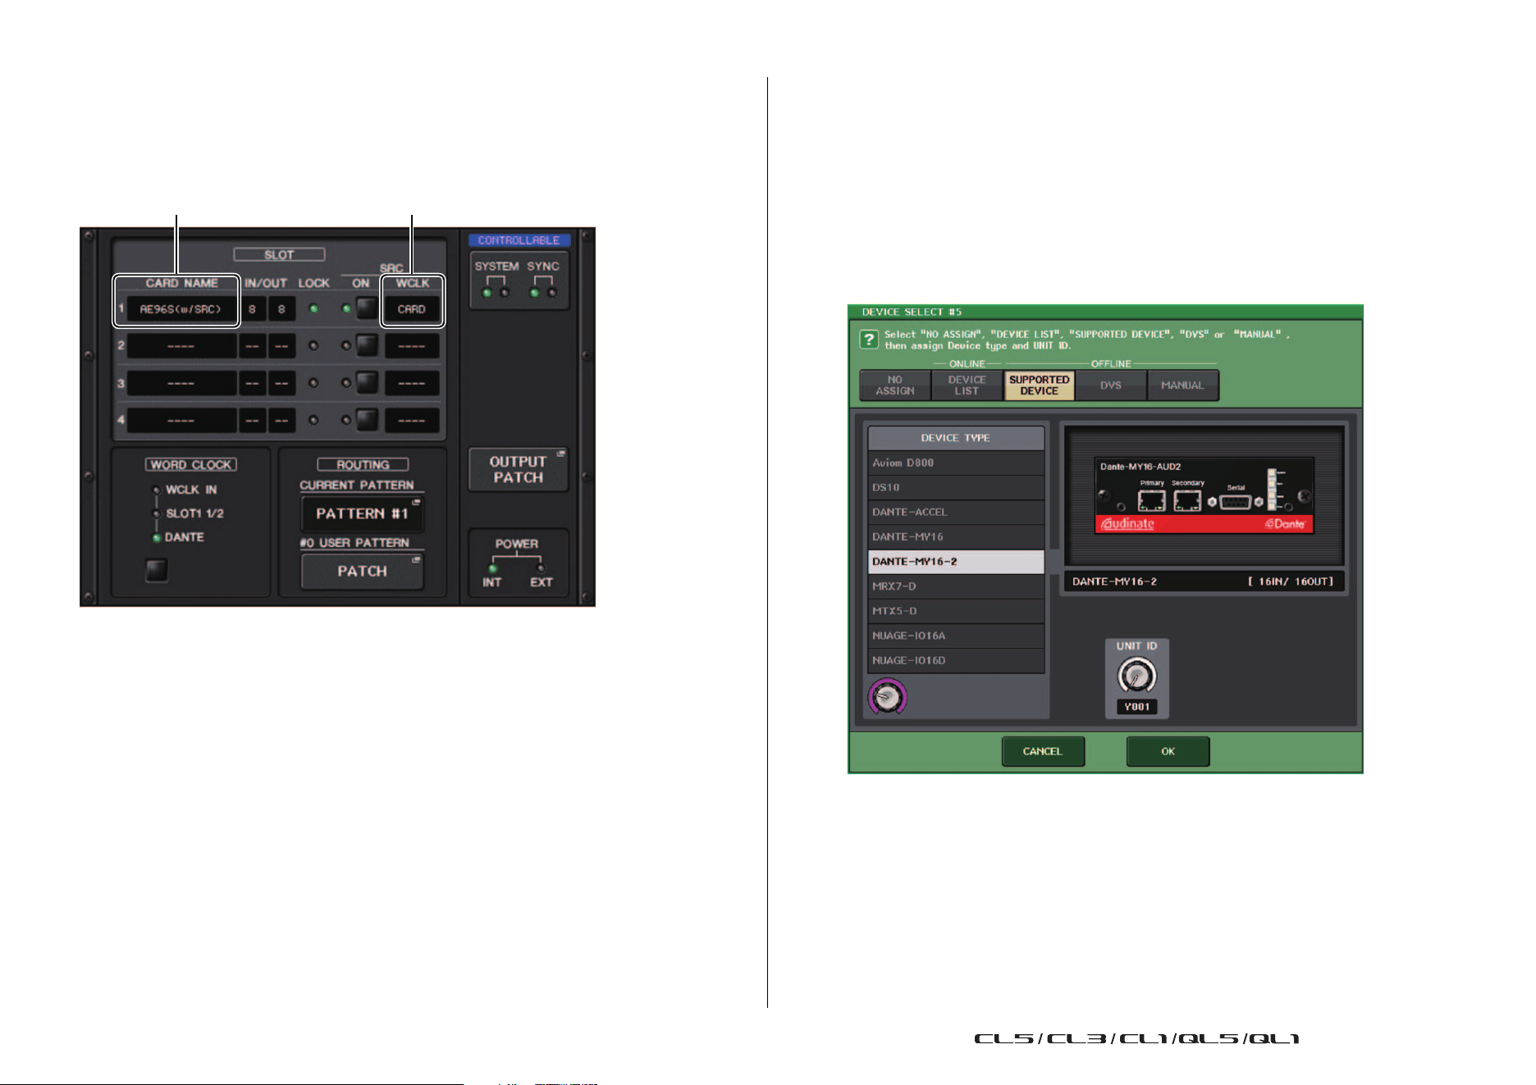
Task: Pick NUAGE-IO16A from the list
Action: (956, 636)
